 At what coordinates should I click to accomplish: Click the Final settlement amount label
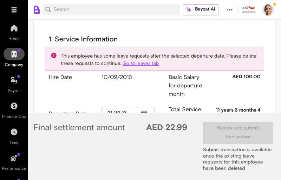[x=79, y=127]
